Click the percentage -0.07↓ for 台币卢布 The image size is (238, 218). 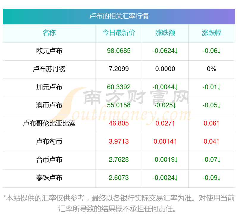pos(212,160)
